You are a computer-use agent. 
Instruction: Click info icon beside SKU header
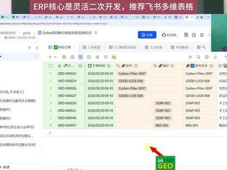(x=172, y=66)
